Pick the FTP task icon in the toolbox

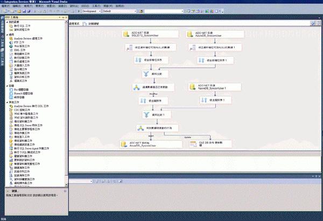11,42
